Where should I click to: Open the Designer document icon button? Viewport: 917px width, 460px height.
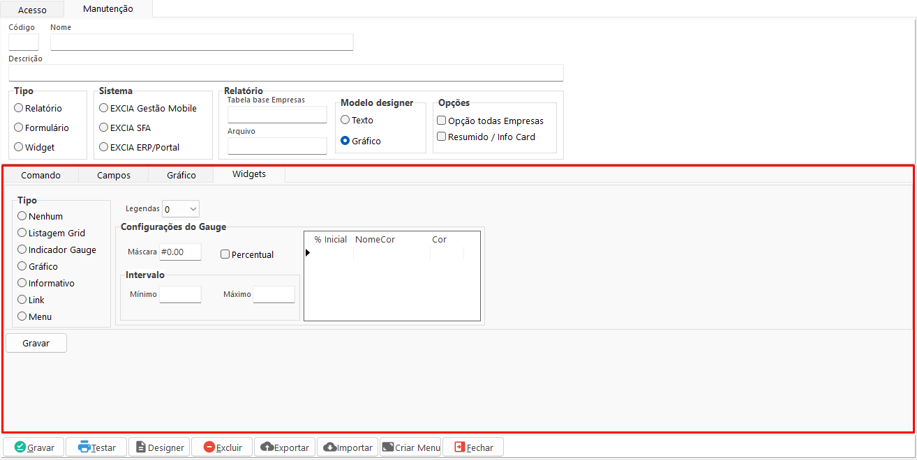pos(140,447)
